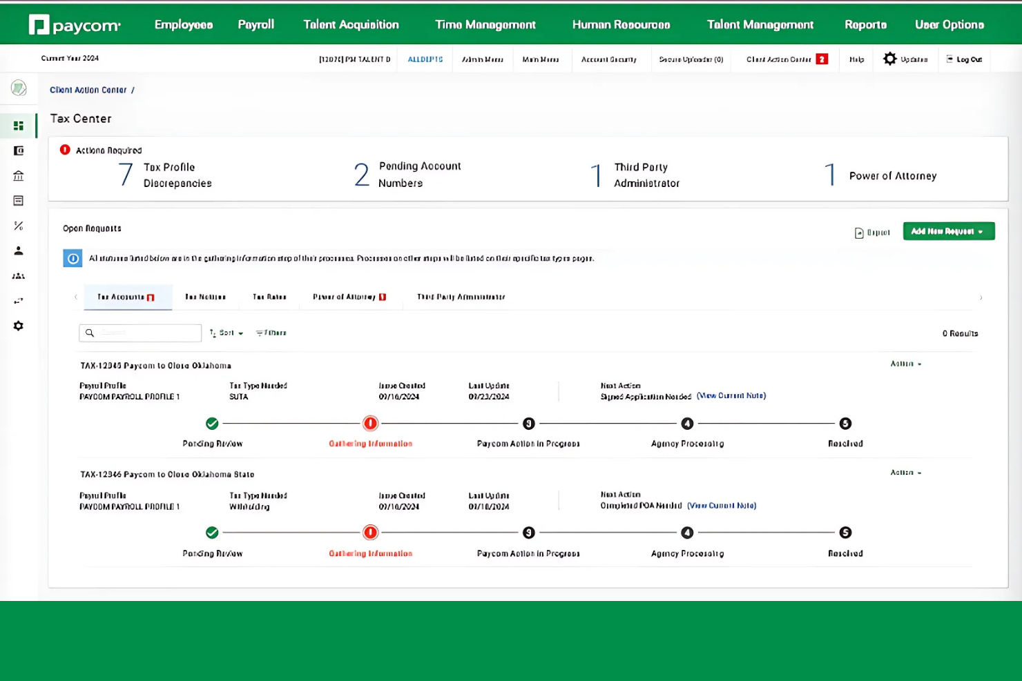Click the single person icon in sidebar

[x=19, y=251]
